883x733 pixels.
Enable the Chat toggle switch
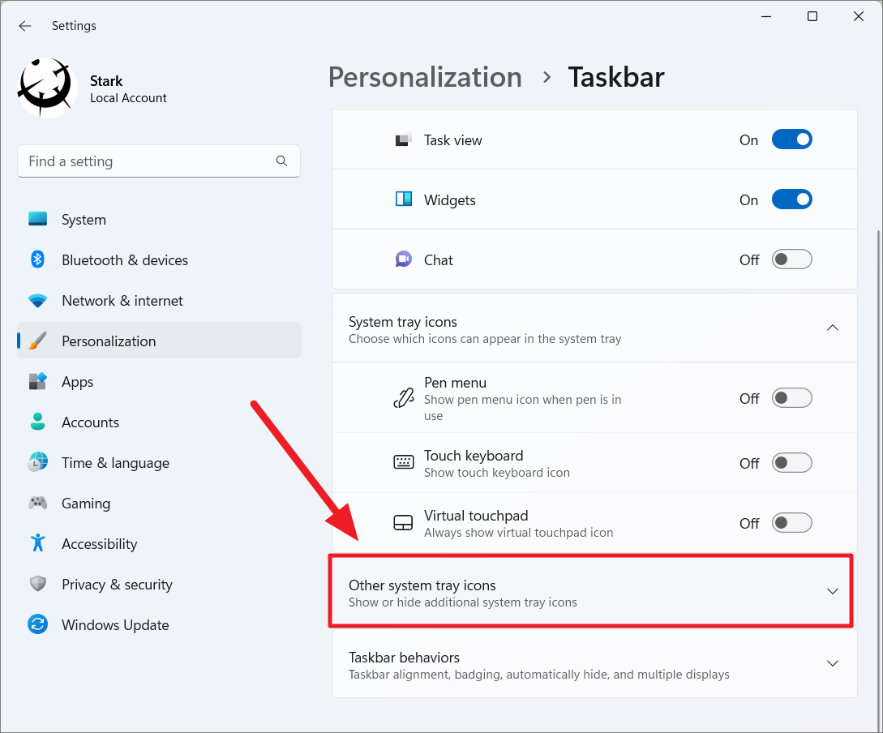pyautogui.click(x=791, y=259)
